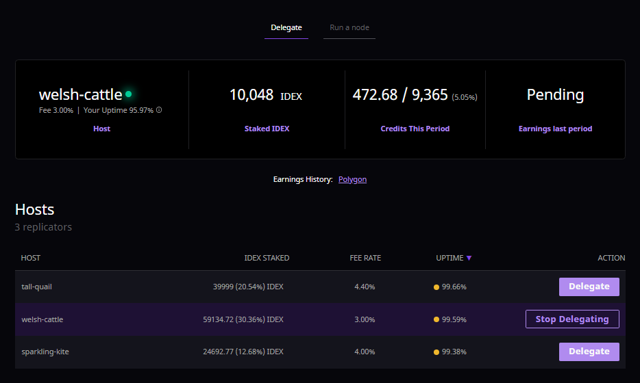The image size is (640, 383).
Task: Click the 24692.77 (12.68%) IDEX cell
Action: pyautogui.click(x=243, y=352)
